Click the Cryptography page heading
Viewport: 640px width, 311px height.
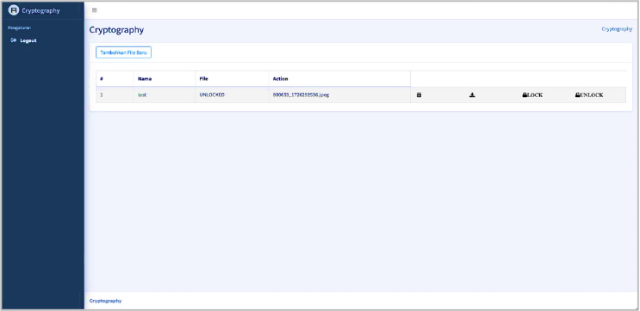116,30
